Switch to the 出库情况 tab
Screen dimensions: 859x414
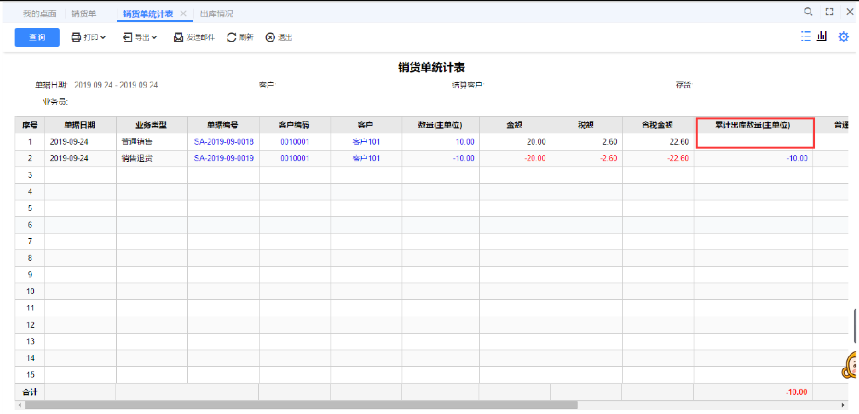216,13
